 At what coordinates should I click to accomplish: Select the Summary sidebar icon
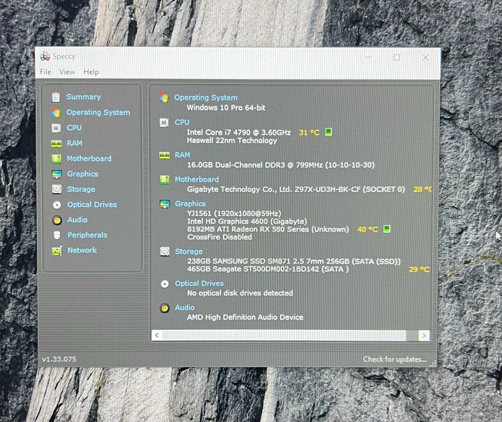coord(56,97)
